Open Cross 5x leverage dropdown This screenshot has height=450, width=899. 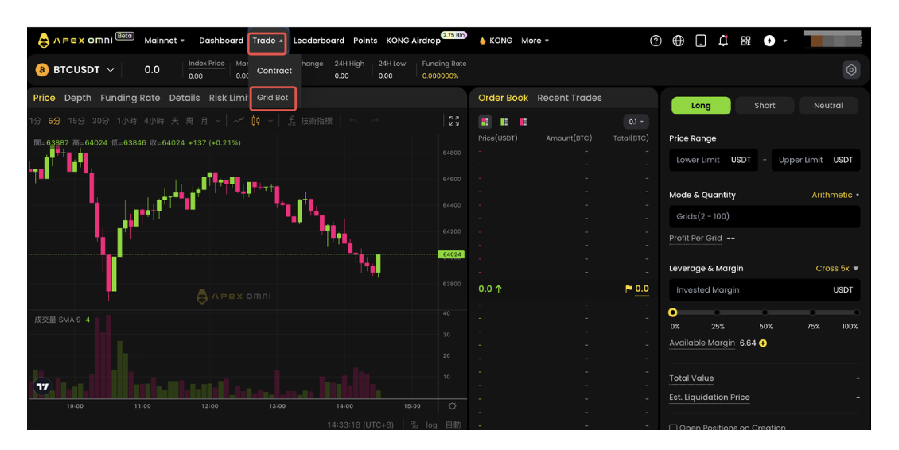(837, 268)
